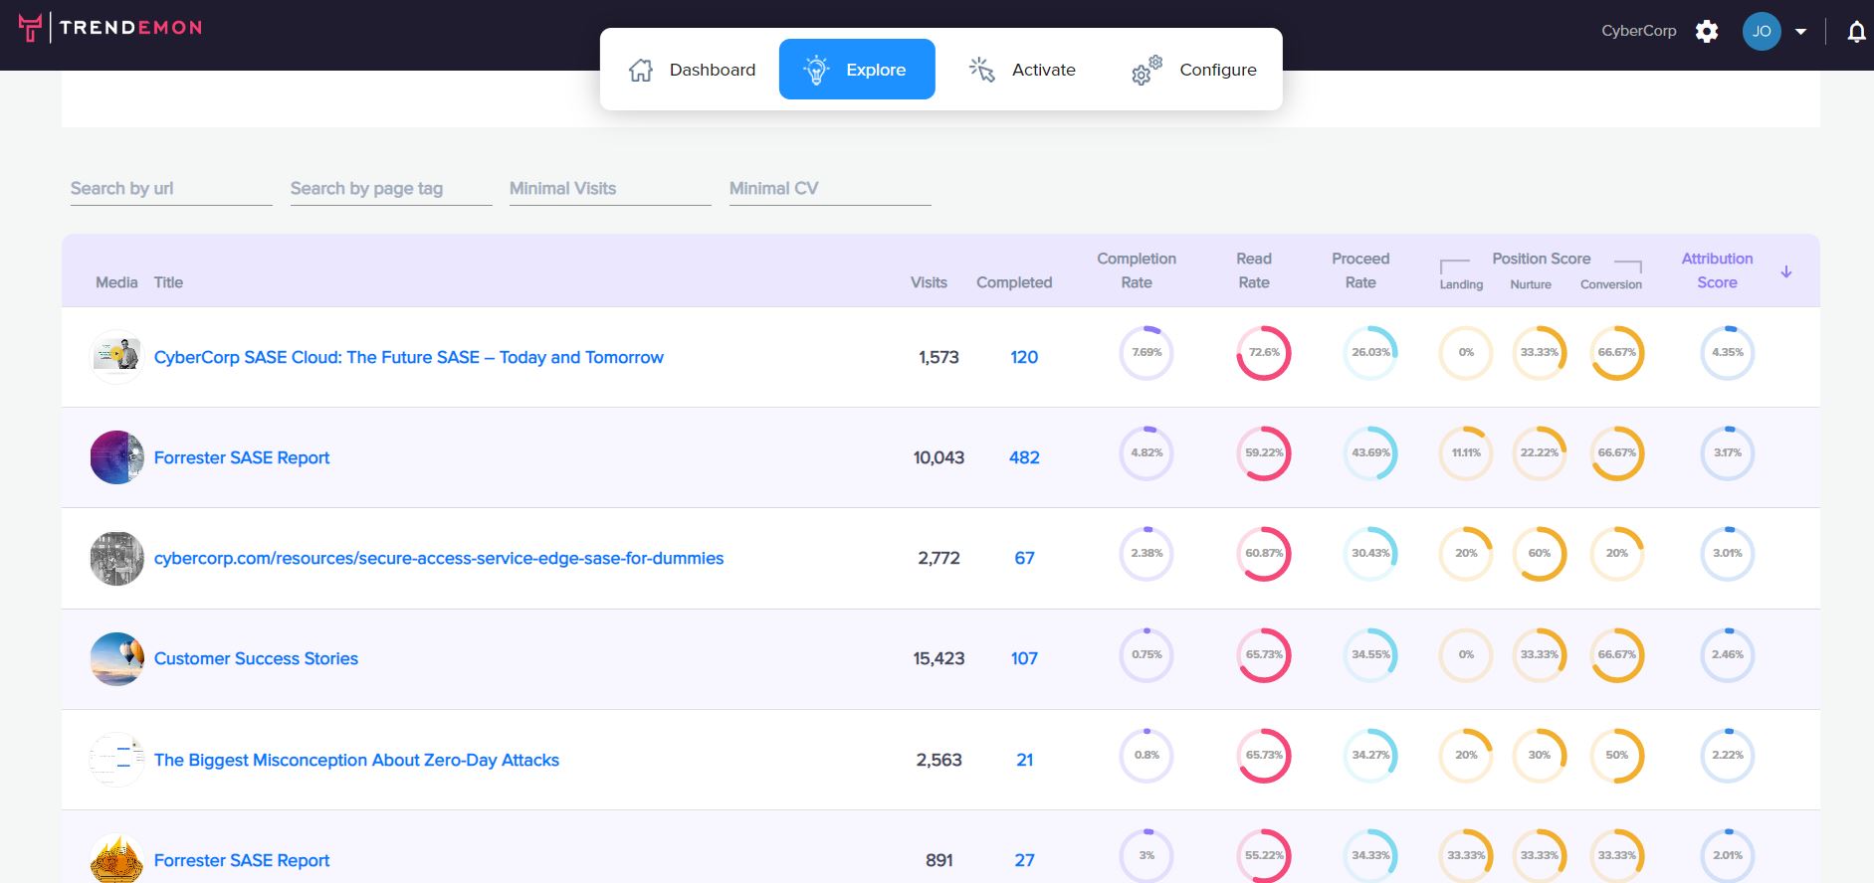Click the 4.35% attribution score gauge

tap(1728, 352)
